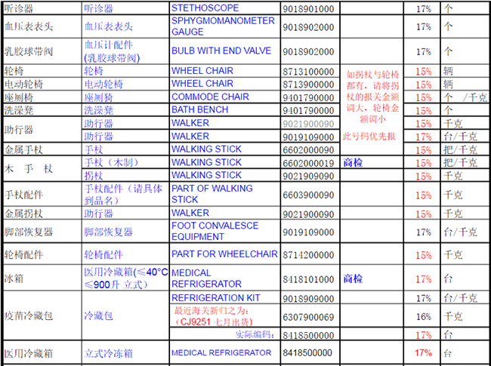Click HS code 9018901000

click(x=307, y=8)
